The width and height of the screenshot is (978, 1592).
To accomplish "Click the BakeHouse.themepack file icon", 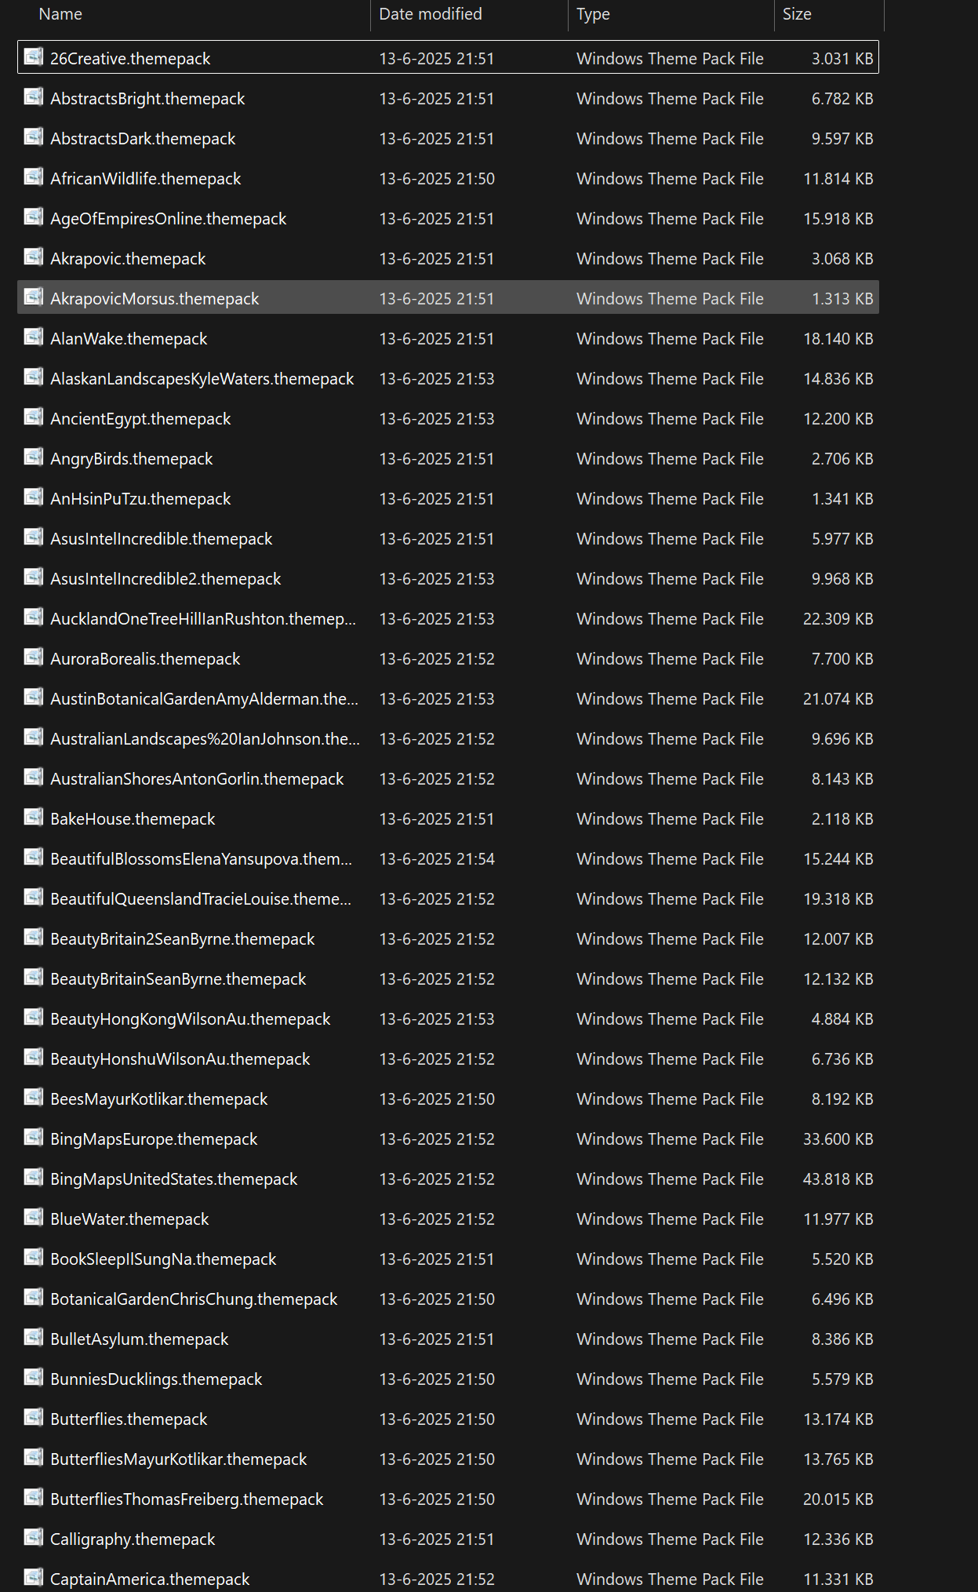I will pyautogui.click(x=33, y=818).
